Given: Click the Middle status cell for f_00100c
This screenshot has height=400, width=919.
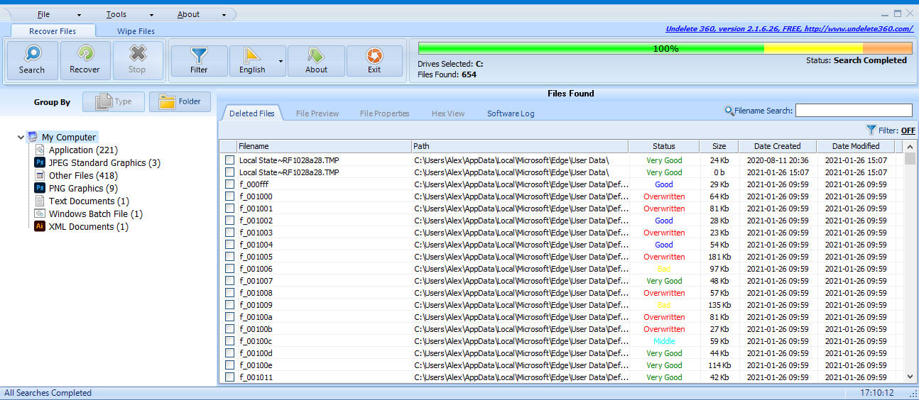Looking at the screenshot, I should point(663,341).
